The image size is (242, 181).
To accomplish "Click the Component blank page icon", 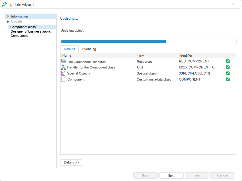I will (x=63, y=79).
